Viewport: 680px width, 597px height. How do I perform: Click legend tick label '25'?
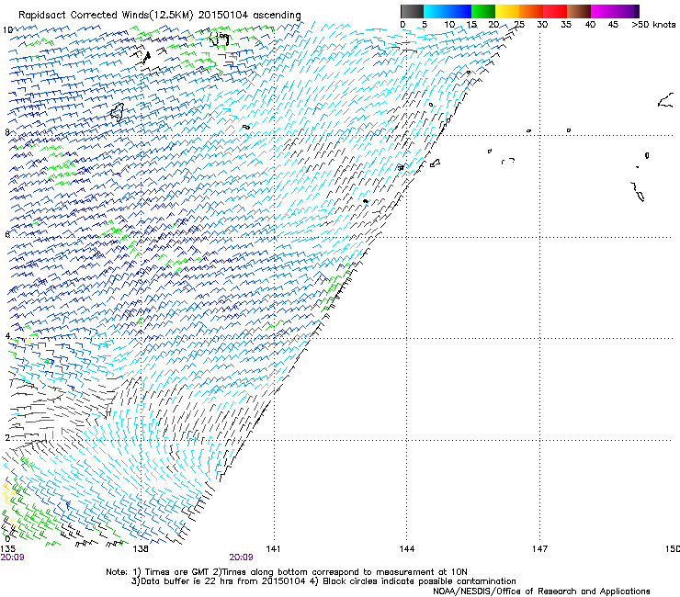point(519,25)
